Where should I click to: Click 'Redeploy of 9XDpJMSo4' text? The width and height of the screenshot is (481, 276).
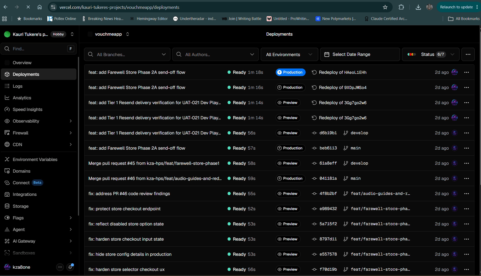point(343,87)
